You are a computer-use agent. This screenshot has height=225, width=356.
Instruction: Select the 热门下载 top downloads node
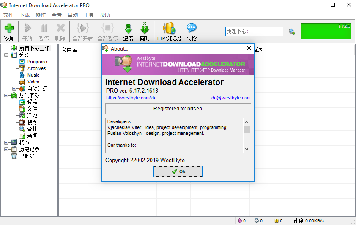(29, 95)
